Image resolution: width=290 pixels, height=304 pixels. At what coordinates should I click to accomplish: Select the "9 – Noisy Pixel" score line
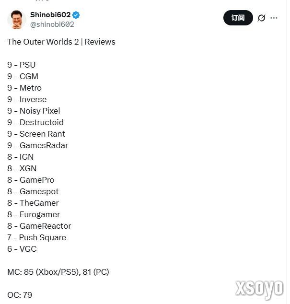pos(34,111)
